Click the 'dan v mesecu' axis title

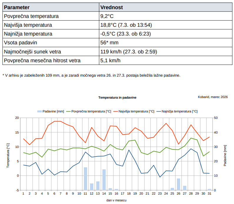pyautogui.click(x=117, y=200)
